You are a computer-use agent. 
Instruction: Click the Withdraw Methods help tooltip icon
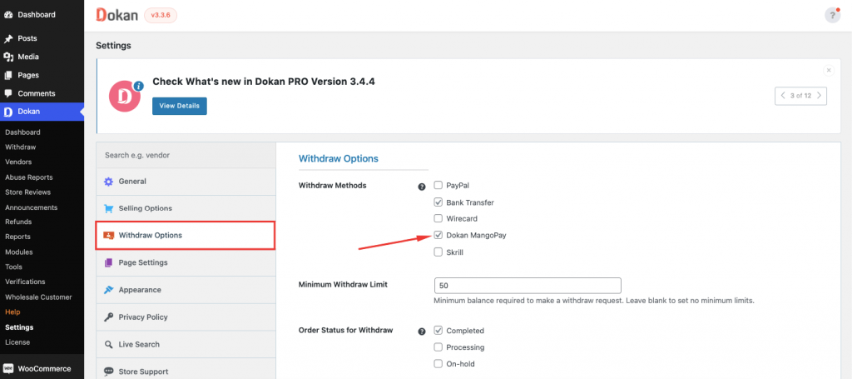click(422, 187)
